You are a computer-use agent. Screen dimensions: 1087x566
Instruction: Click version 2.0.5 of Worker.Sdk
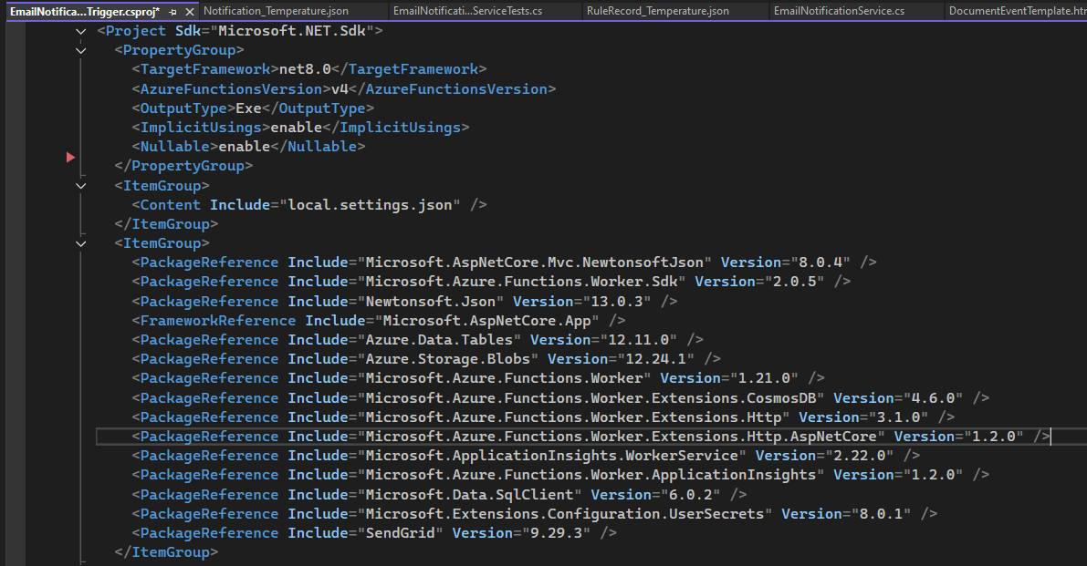click(794, 282)
